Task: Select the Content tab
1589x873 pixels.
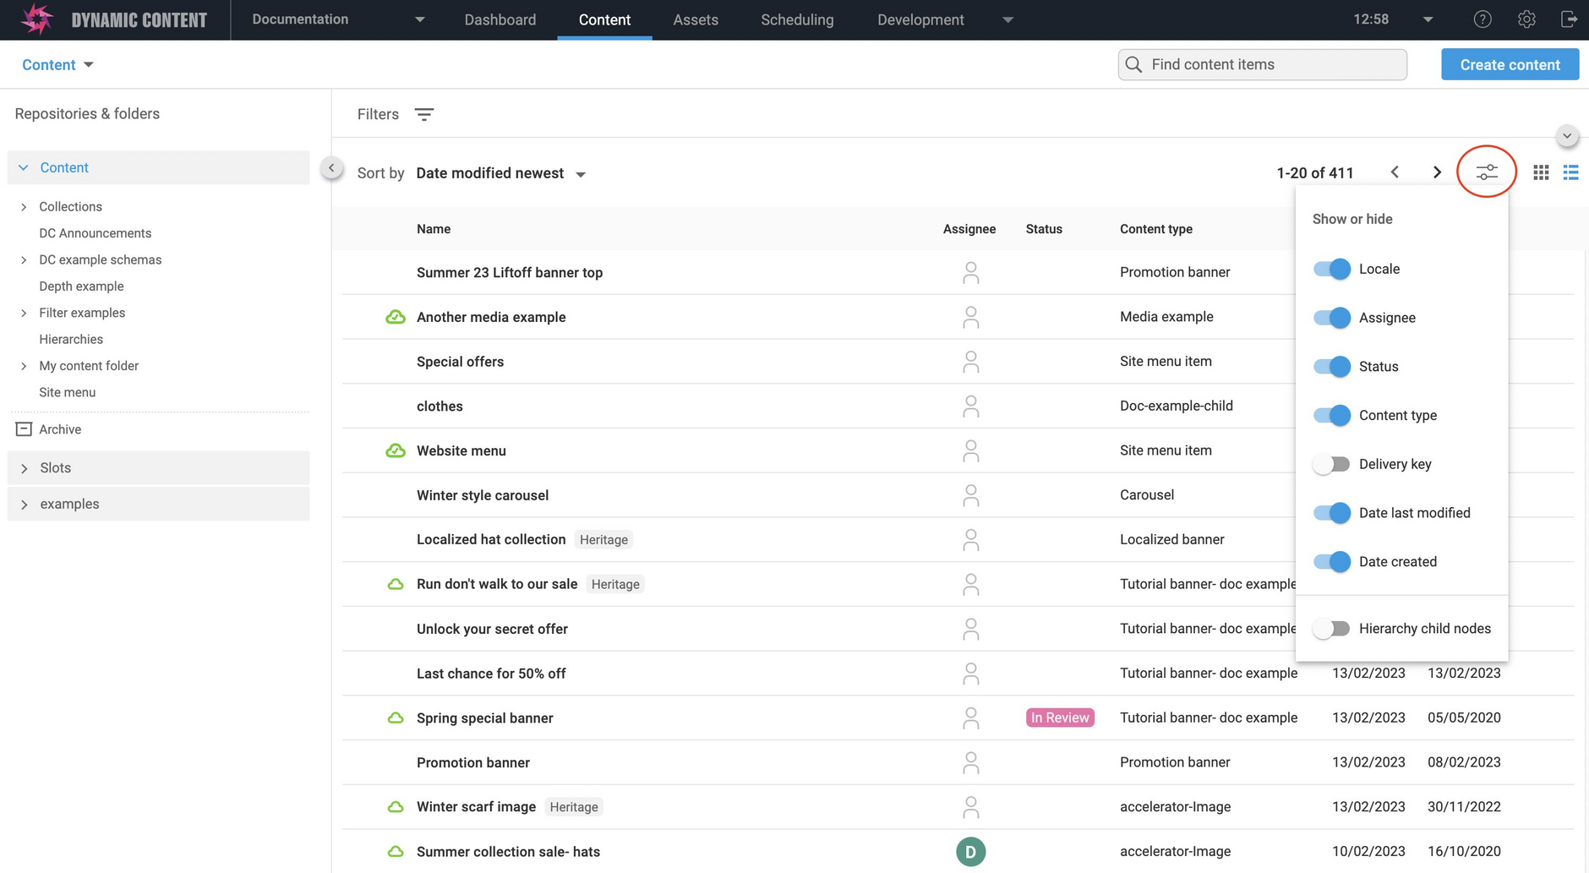Action: coord(604,20)
